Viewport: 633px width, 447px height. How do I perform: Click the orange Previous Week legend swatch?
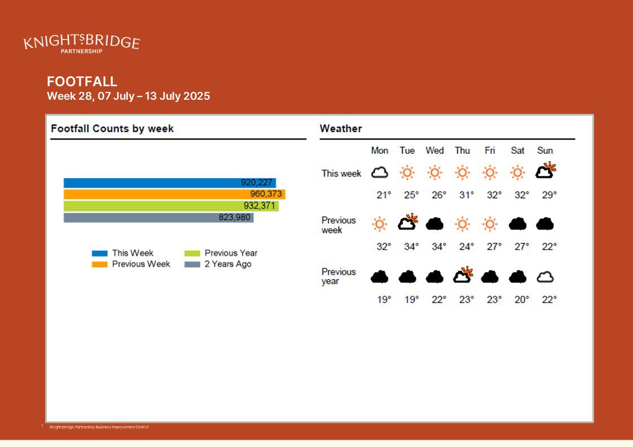pos(100,264)
